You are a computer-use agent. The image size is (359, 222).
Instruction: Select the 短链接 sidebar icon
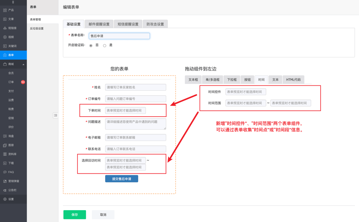(x=5, y=28)
